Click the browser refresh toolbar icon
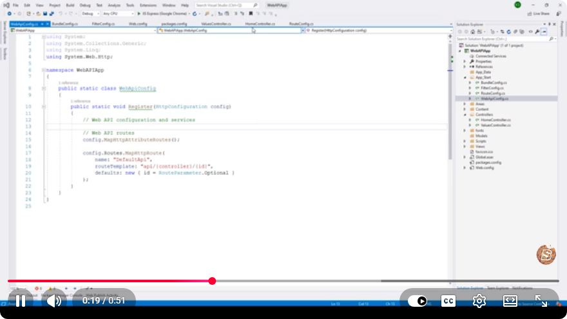The height and width of the screenshot is (319, 567). (195, 14)
